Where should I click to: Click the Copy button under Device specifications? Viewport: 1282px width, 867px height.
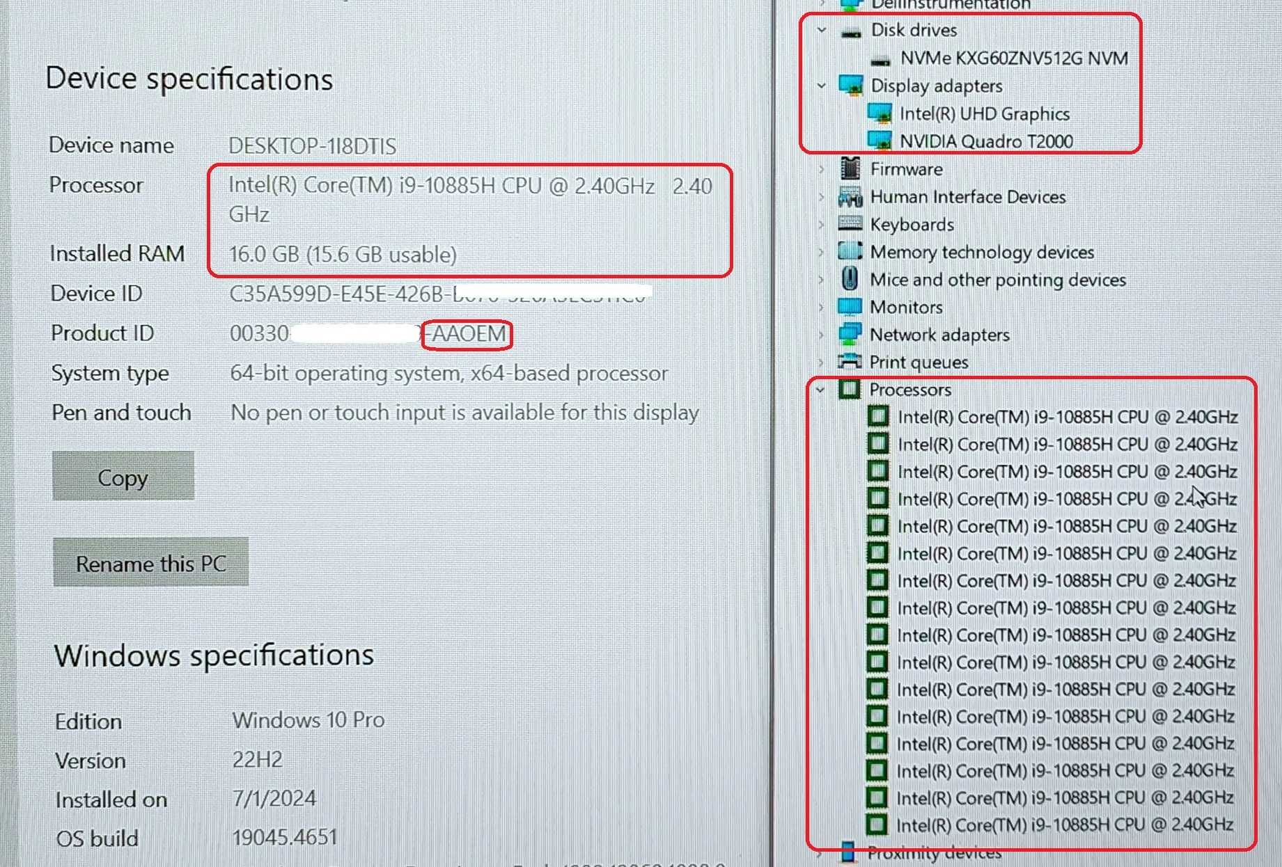pos(123,477)
